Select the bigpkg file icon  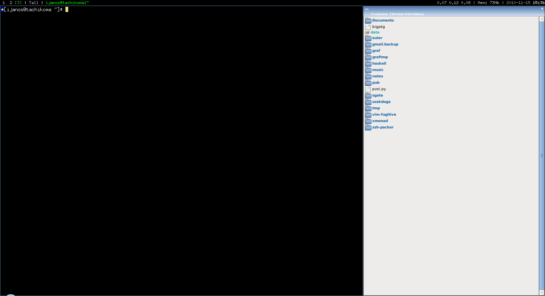(x=368, y=27)
